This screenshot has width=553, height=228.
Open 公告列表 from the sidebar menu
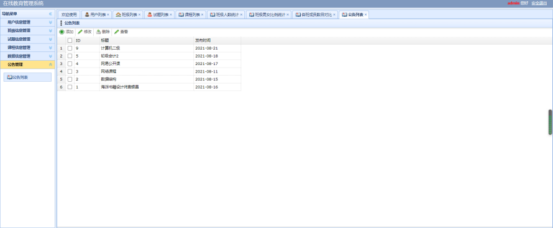(27, 77)
